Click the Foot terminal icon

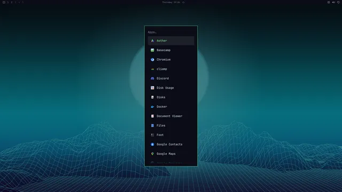(152, 135)
